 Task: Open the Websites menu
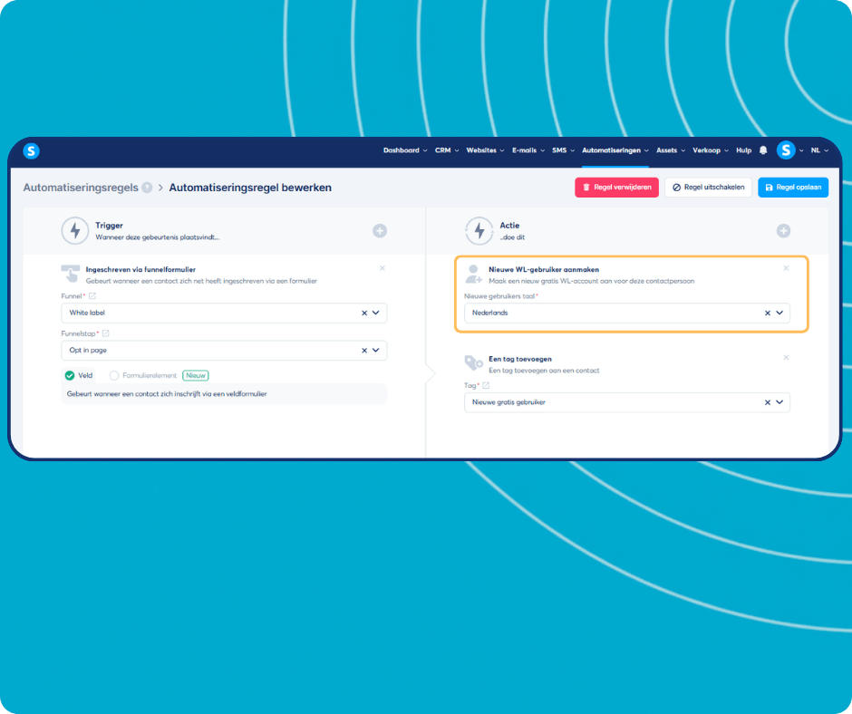point(485,150)
